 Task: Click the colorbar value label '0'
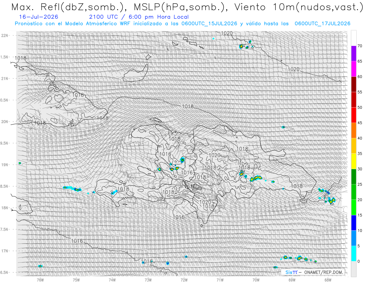[359, 261]
